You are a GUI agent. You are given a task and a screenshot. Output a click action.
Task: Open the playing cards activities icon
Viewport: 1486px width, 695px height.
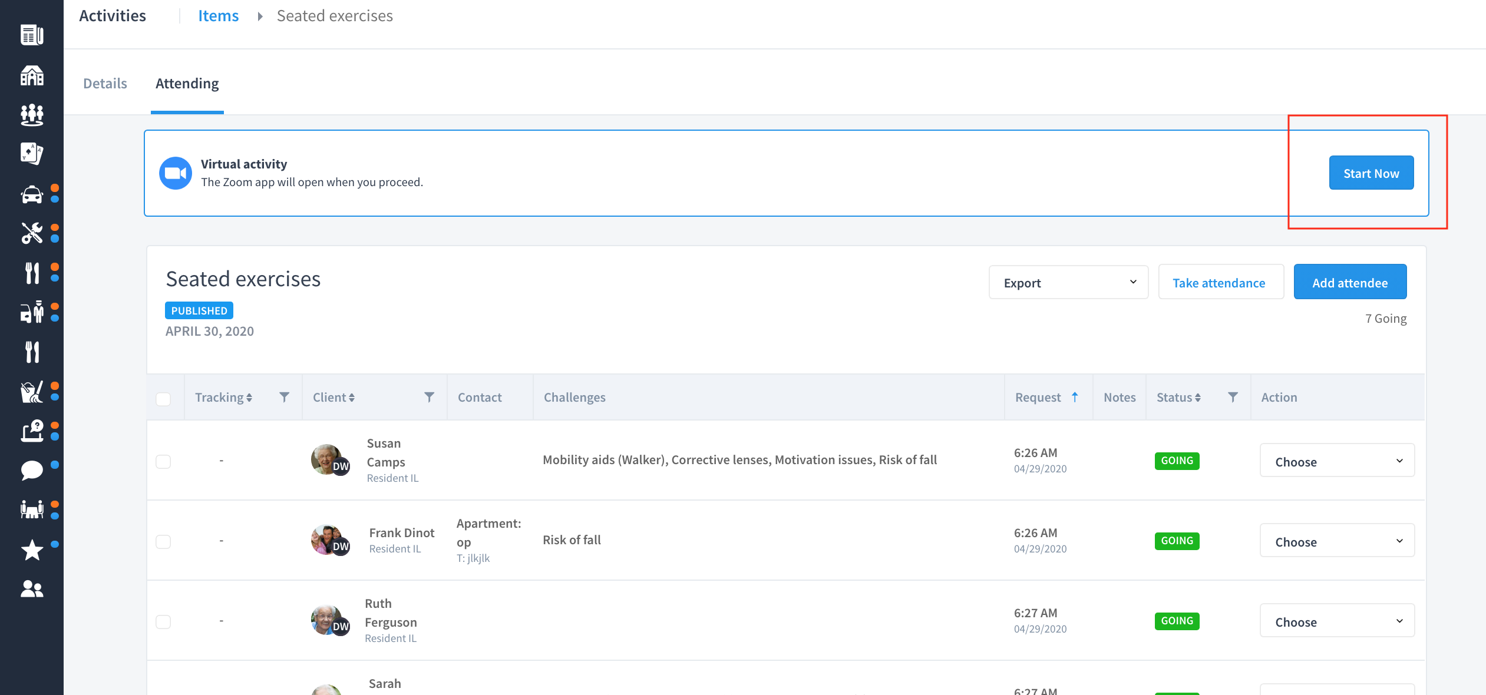[32, 154]
